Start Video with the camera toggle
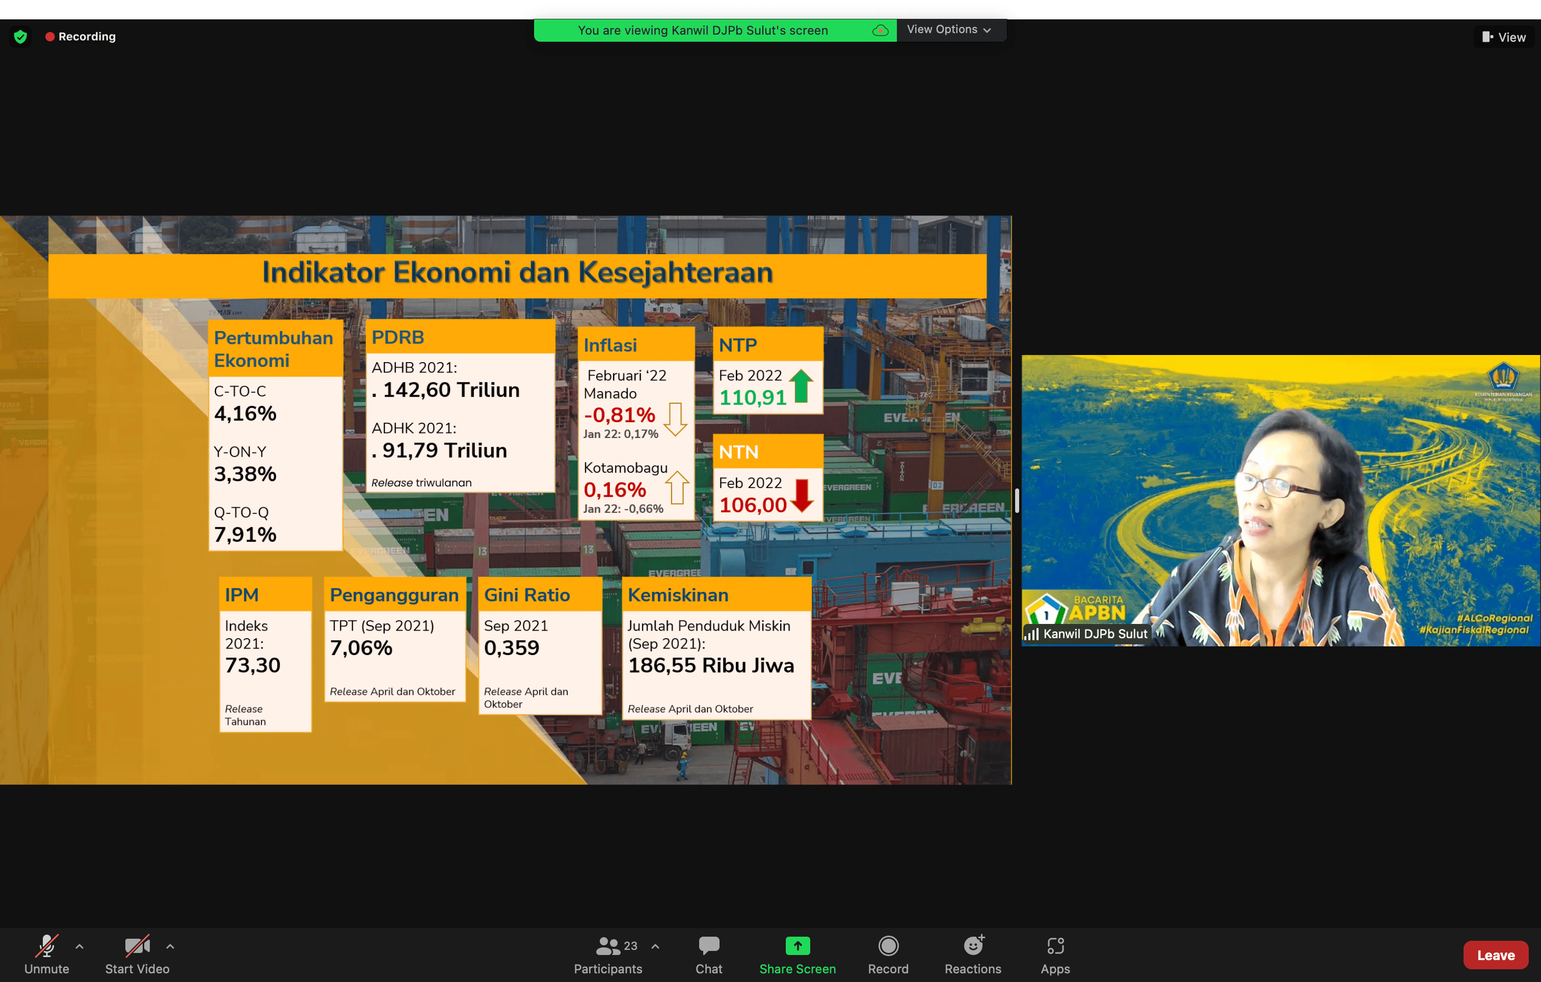The image size is (1541, 982). [136, 945]
